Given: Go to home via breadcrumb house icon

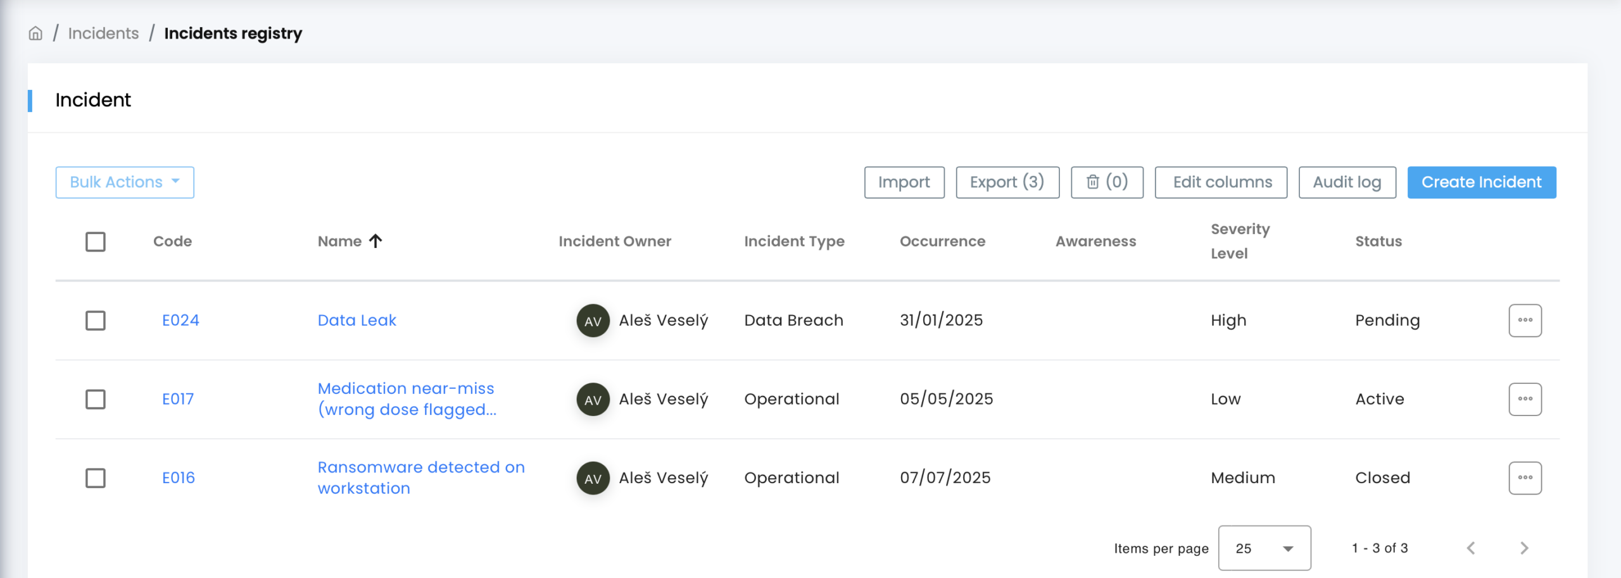Looking at the screenshot, I should pyautogui.click(x=35, y=34).
